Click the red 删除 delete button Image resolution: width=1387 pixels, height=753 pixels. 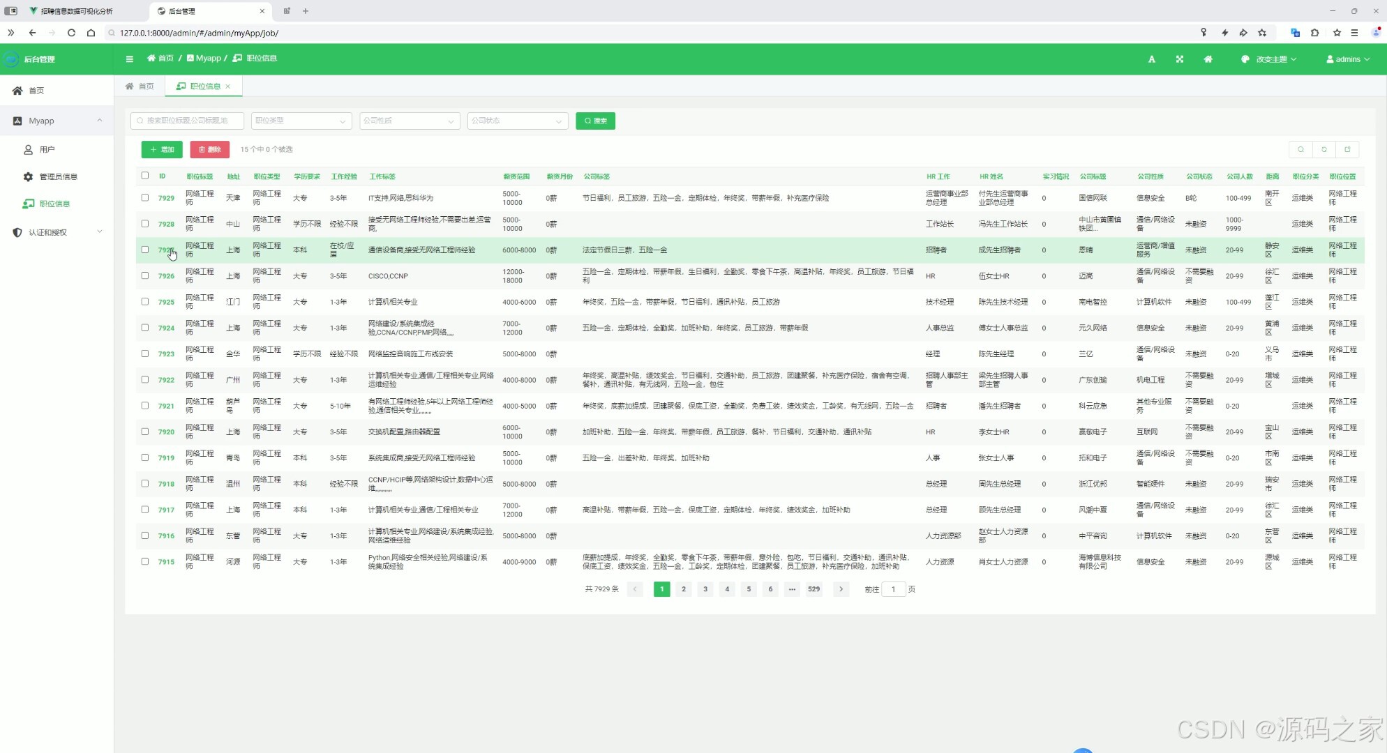click(209, 149)
